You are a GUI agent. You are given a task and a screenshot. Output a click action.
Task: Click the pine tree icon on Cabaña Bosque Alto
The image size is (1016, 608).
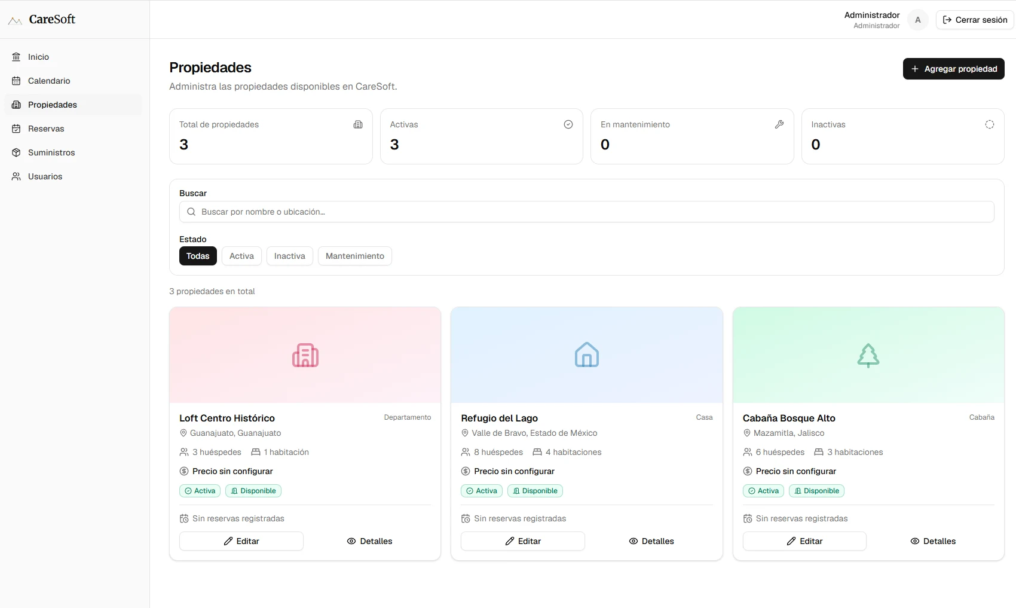click(868, 355)
